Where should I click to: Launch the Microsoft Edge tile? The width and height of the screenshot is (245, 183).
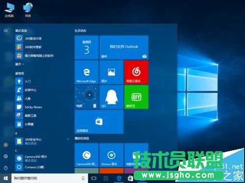pos(87,72)
